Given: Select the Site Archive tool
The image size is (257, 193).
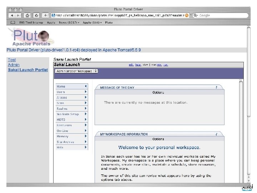Looking at the screenshot, I should [x=72, y=142].
